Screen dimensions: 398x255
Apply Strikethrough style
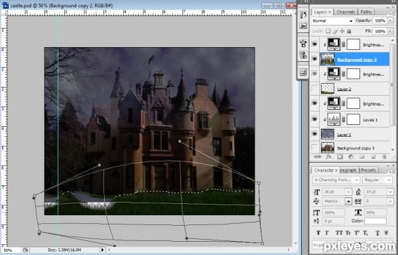[386, 232]
